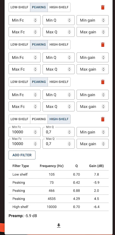Click the third filter's Max gain field
The image size is (115, 235).
point(92,107)
